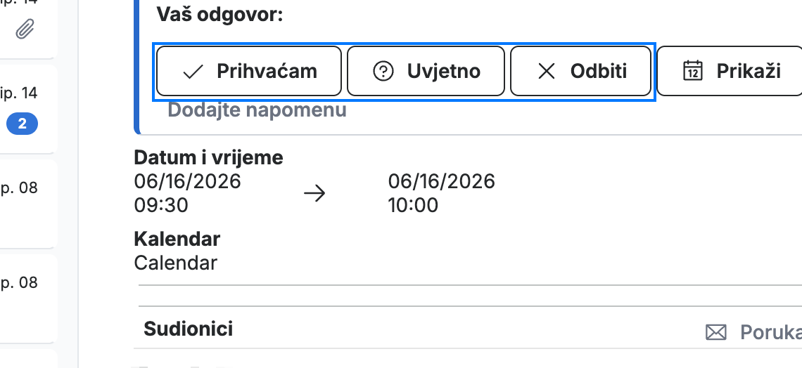Respond tentatively with the Uvjetno button
The width and height of the screenshot is (802, 368).
click(x=426, y=71)
